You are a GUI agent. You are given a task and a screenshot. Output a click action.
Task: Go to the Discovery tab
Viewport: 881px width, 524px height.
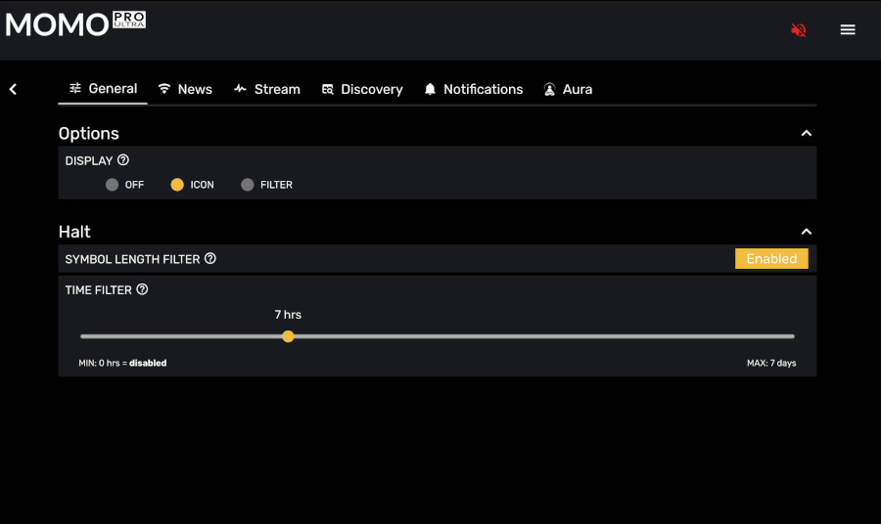362,89
